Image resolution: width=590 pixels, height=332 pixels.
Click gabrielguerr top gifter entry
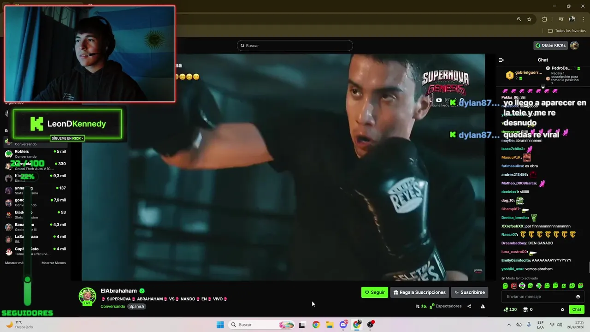click(524, 75)
